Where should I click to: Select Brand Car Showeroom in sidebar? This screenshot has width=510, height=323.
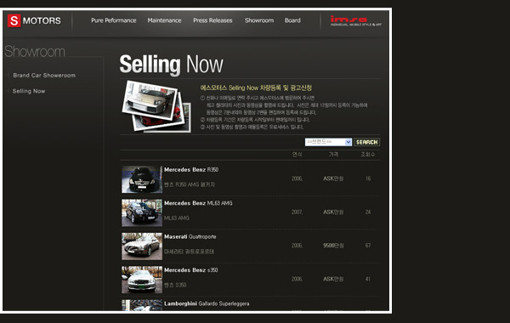click(x=44, y=75)
